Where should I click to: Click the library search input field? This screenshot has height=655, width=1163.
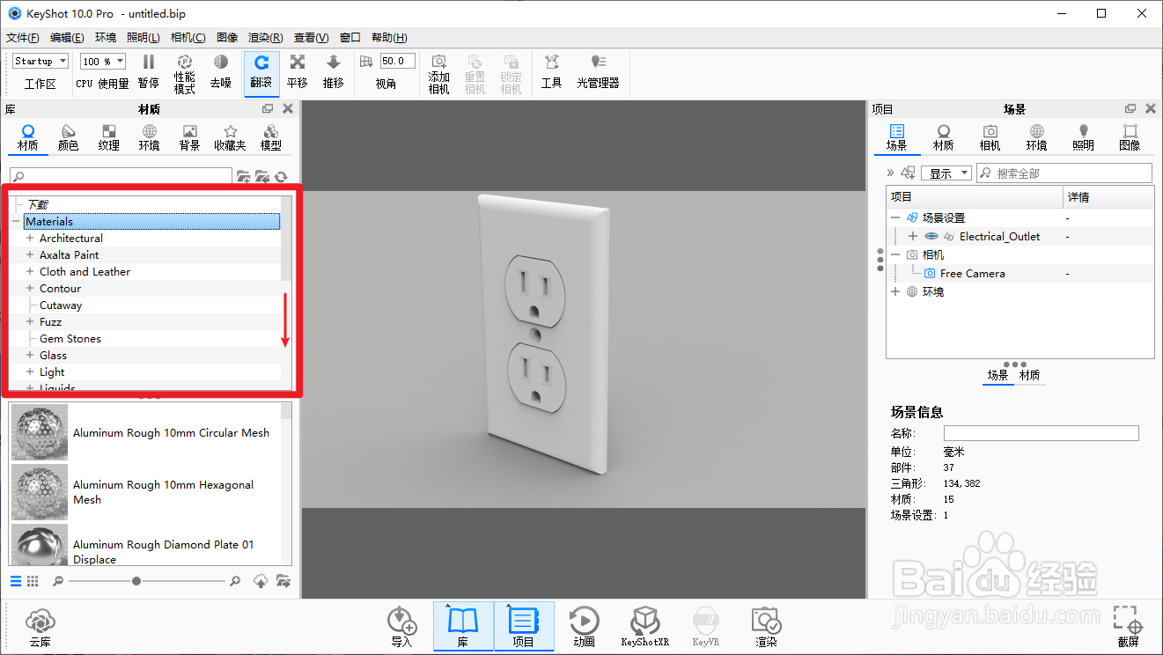tap(121, 176)
